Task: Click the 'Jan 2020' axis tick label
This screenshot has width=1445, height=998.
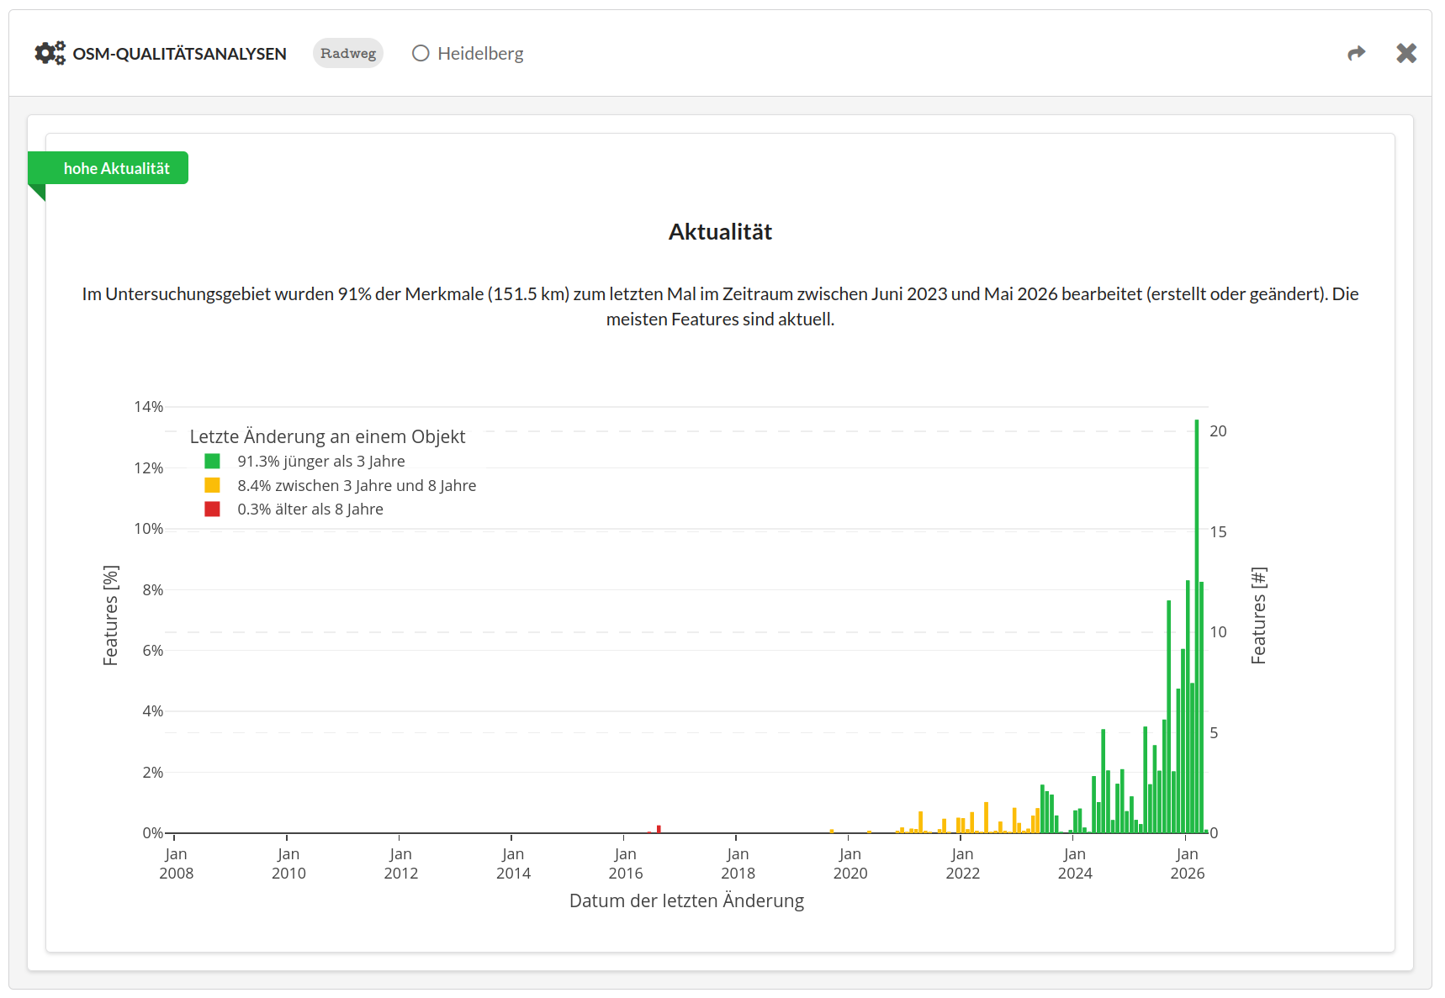Action: [850, 863]
